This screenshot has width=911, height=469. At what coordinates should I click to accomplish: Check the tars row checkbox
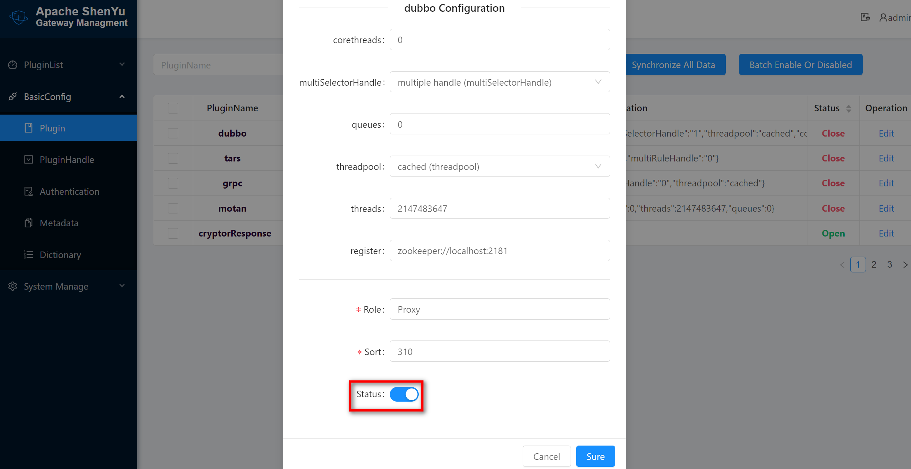[173, 158]
